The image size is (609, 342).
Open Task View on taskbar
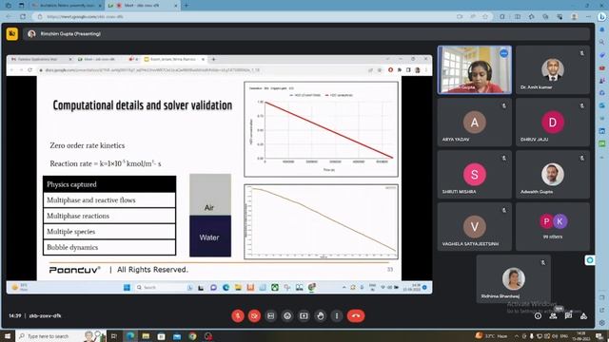114,335
